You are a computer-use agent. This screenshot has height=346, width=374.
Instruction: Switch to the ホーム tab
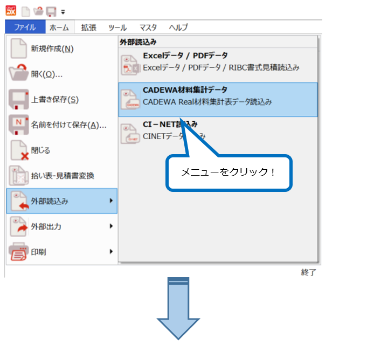pyautogui.click(x=59, y=27)
